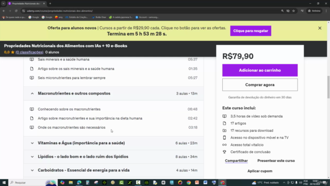Click the infinity icon next to 'Acesso total vitalício'
330x186 pixels.
224,145
